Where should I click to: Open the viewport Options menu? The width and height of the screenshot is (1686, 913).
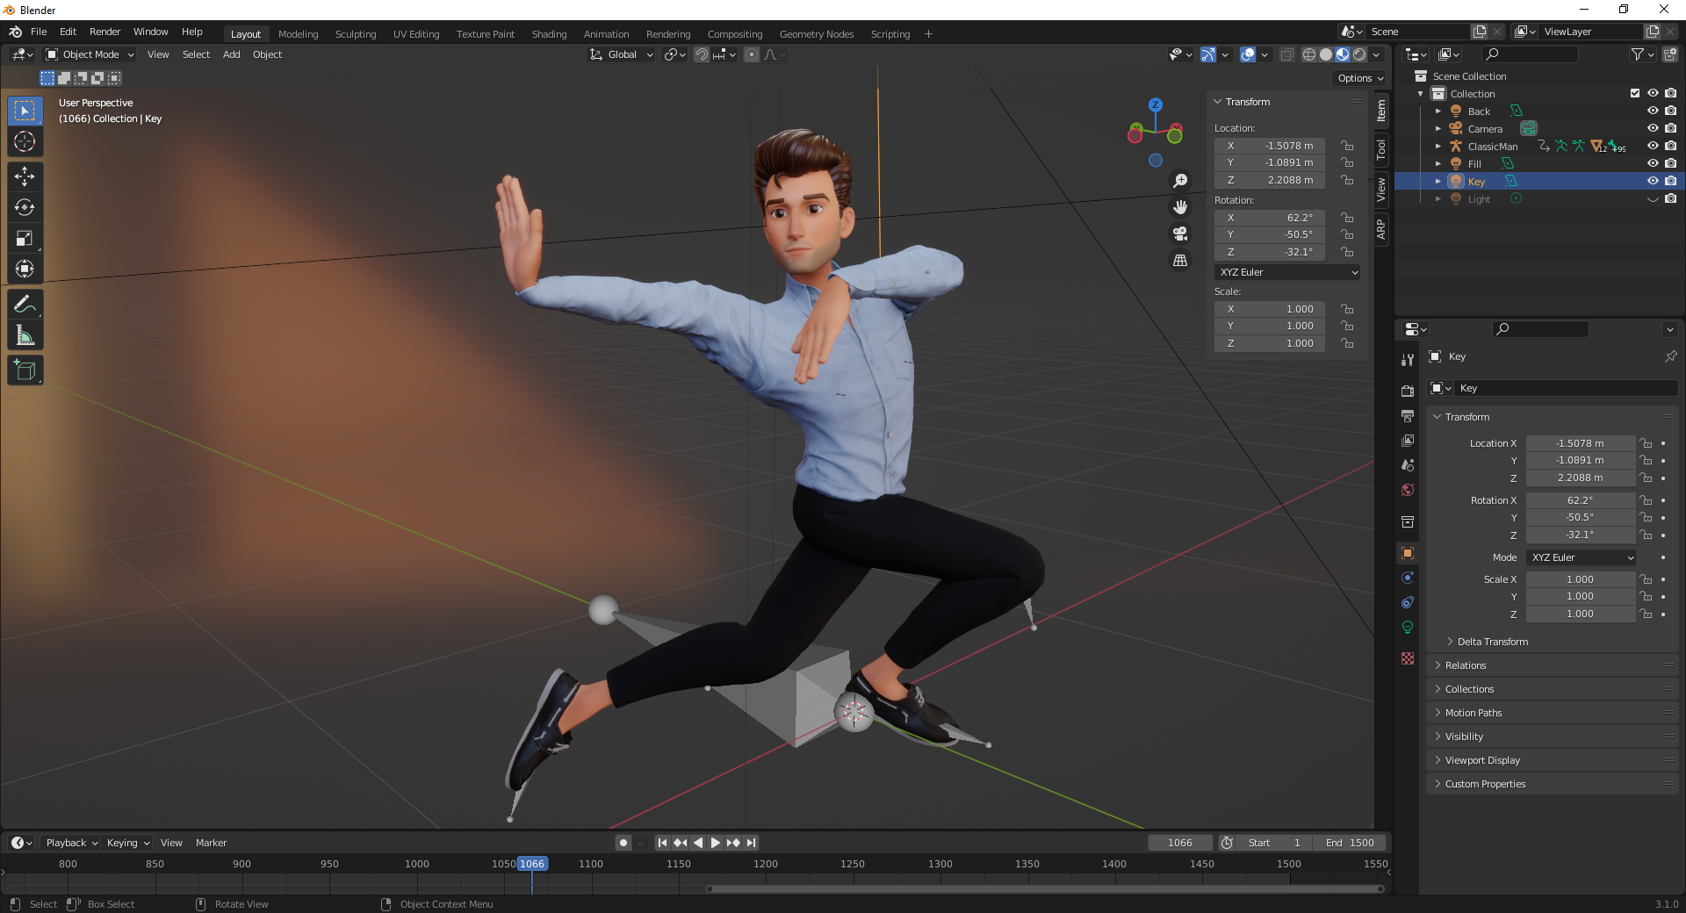tap(1358, 78)
